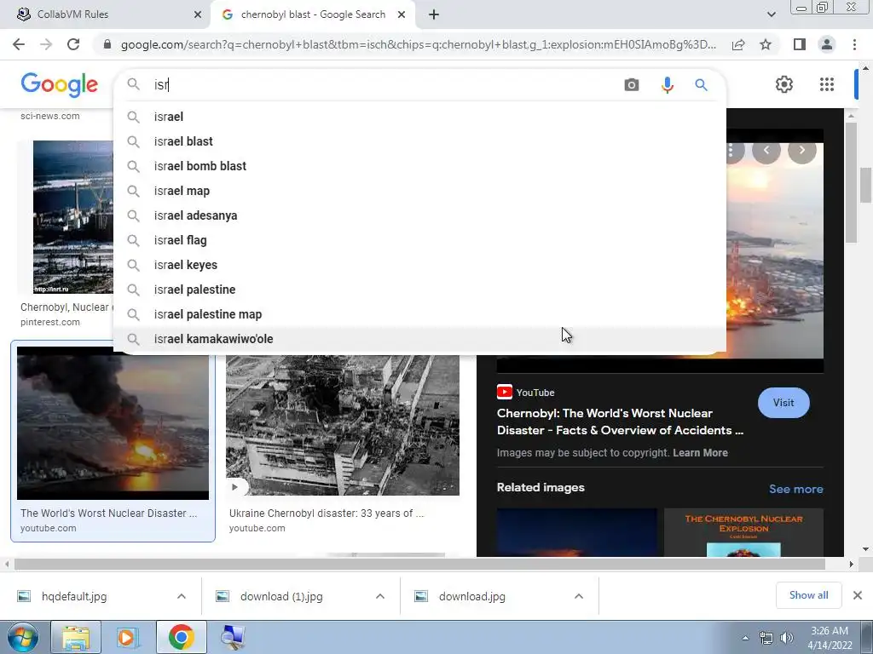The width and height of the screenshot is (873, 654).
Task: Open the Learn More copyright link
Action: (x=700, y=453)
